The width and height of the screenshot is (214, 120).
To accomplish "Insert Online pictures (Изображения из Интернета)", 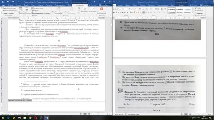I will click(41, 13).
